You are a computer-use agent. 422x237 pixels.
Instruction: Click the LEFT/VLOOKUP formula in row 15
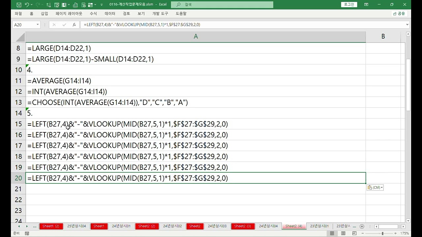coord(196,124)
